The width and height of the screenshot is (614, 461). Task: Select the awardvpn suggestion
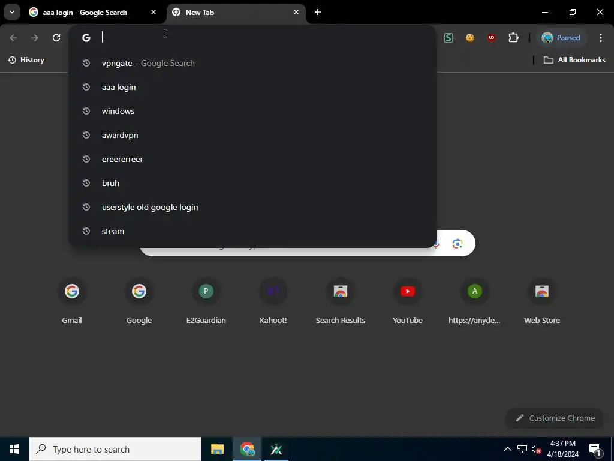pos(252,135)
